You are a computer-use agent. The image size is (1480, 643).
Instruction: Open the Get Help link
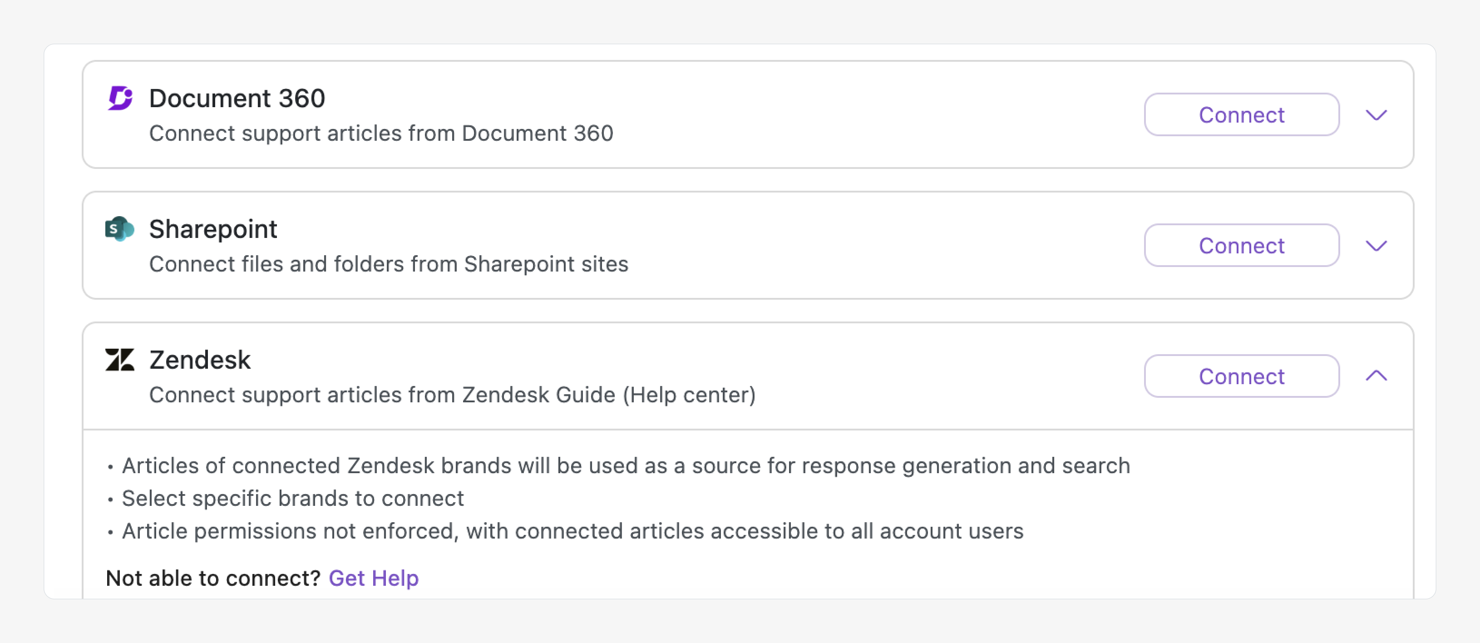coord(374,578)
